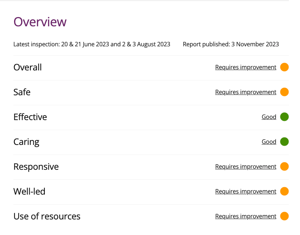Open the Well-led 'Requires improvement' link
The height and width of the screenshot is (235, 300).
(246, 191)
